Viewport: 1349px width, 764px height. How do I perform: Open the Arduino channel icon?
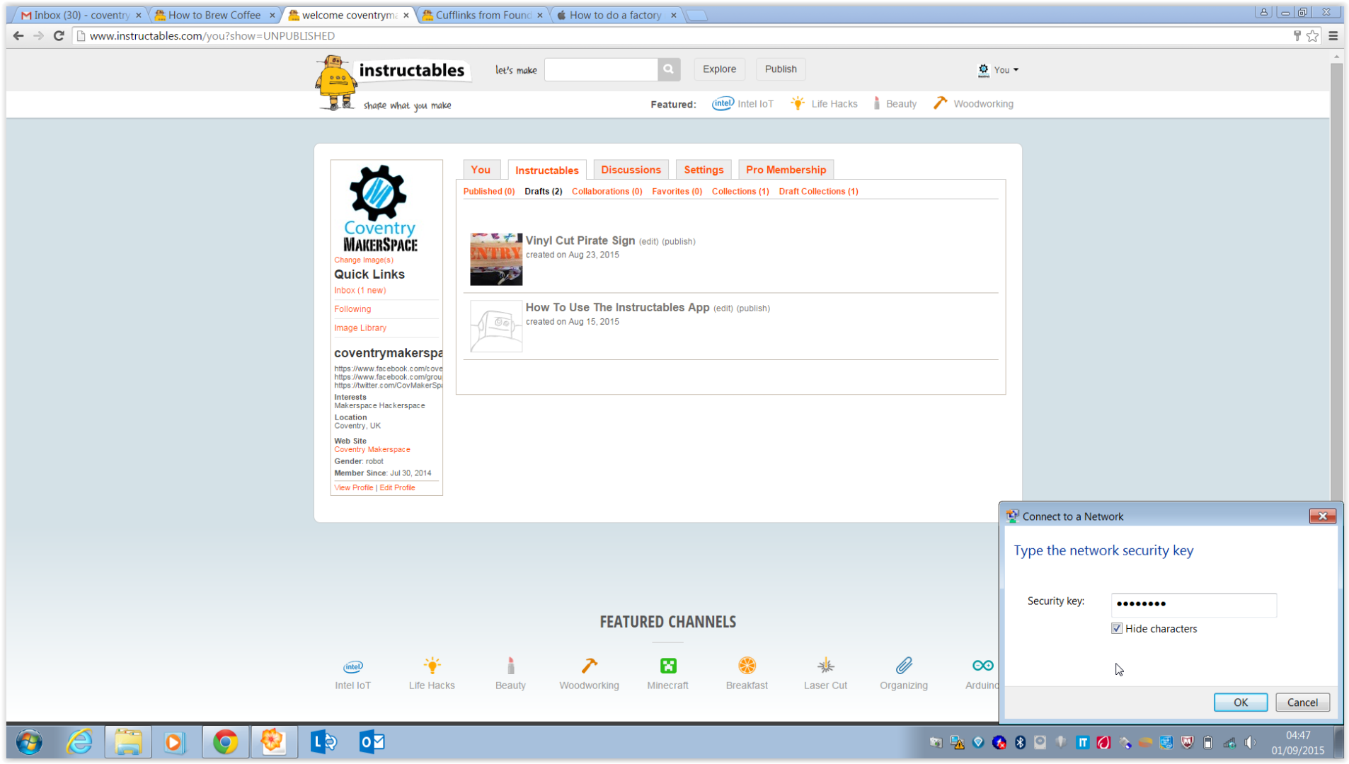pyautogui.click(x=982, y=665)
